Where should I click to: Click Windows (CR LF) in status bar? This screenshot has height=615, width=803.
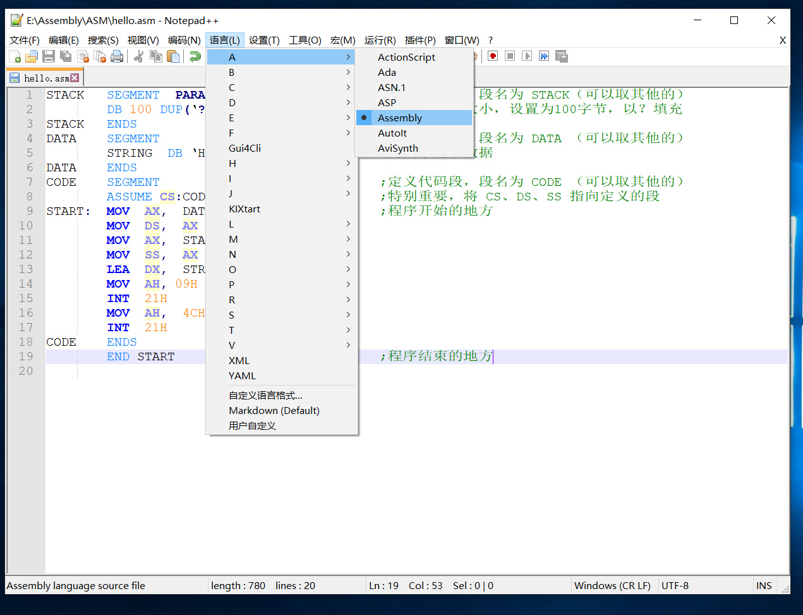[612, 585]
